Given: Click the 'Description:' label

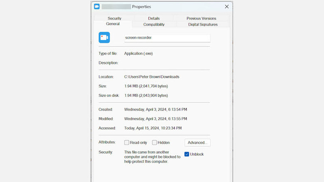Looking at the screenshot, I should pyautogui.click(x=108, y=63).
